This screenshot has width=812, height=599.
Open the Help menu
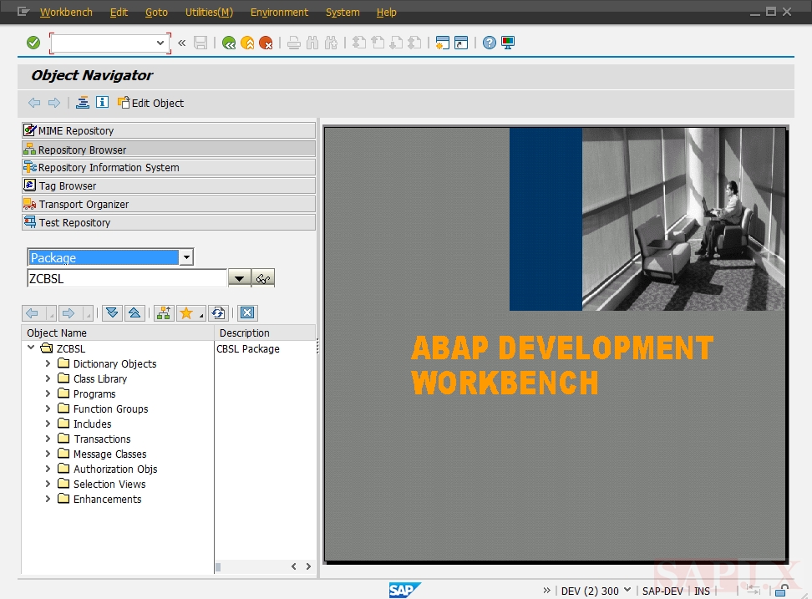(x=386, y=12)
